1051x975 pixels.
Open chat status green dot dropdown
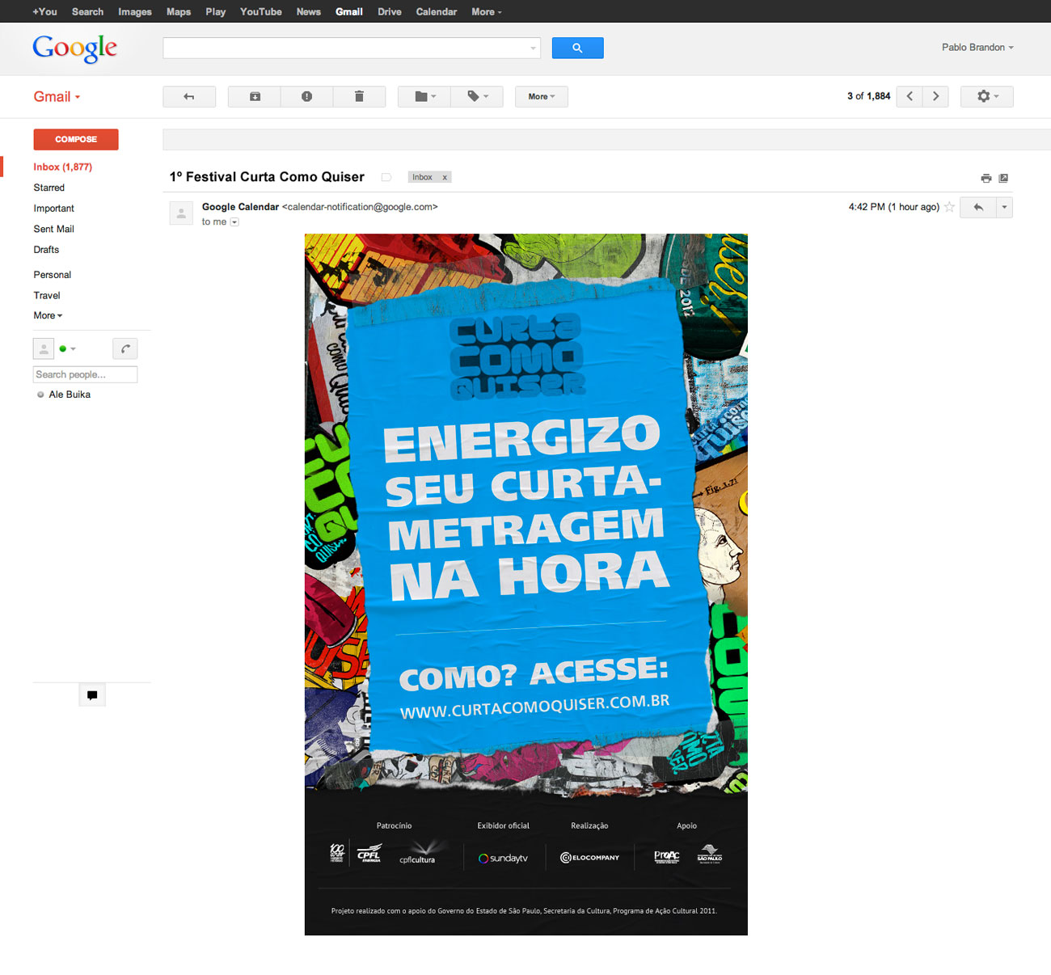(x=67, y=349)
